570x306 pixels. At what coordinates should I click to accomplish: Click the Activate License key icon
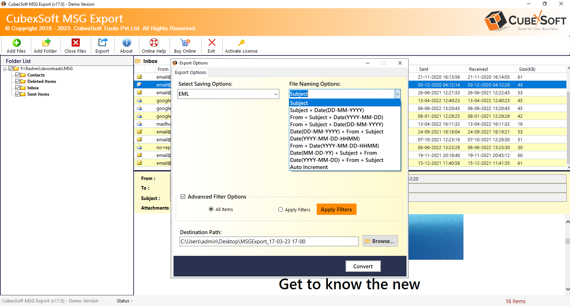(x=241, y=43)
